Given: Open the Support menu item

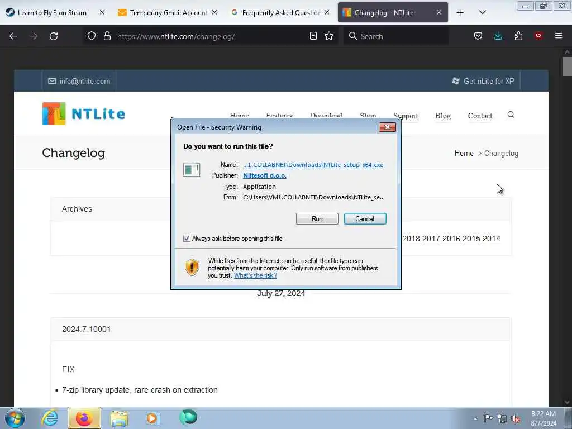Looking at the screenshot, I should click(406, 116).
